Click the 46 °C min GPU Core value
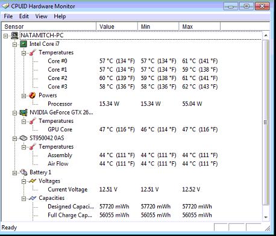Viewport: 276px width, 236px height. pyautogui.click(x=158, y=129)
